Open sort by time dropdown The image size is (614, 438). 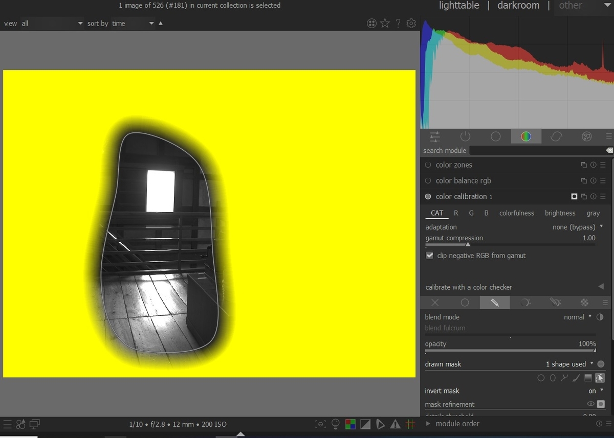tap(133, 24)
